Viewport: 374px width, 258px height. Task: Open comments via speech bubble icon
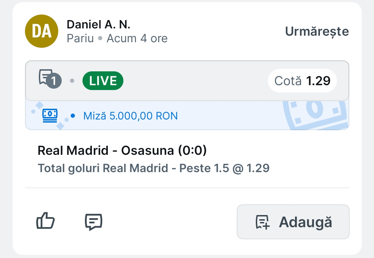(x=94, y=222)
